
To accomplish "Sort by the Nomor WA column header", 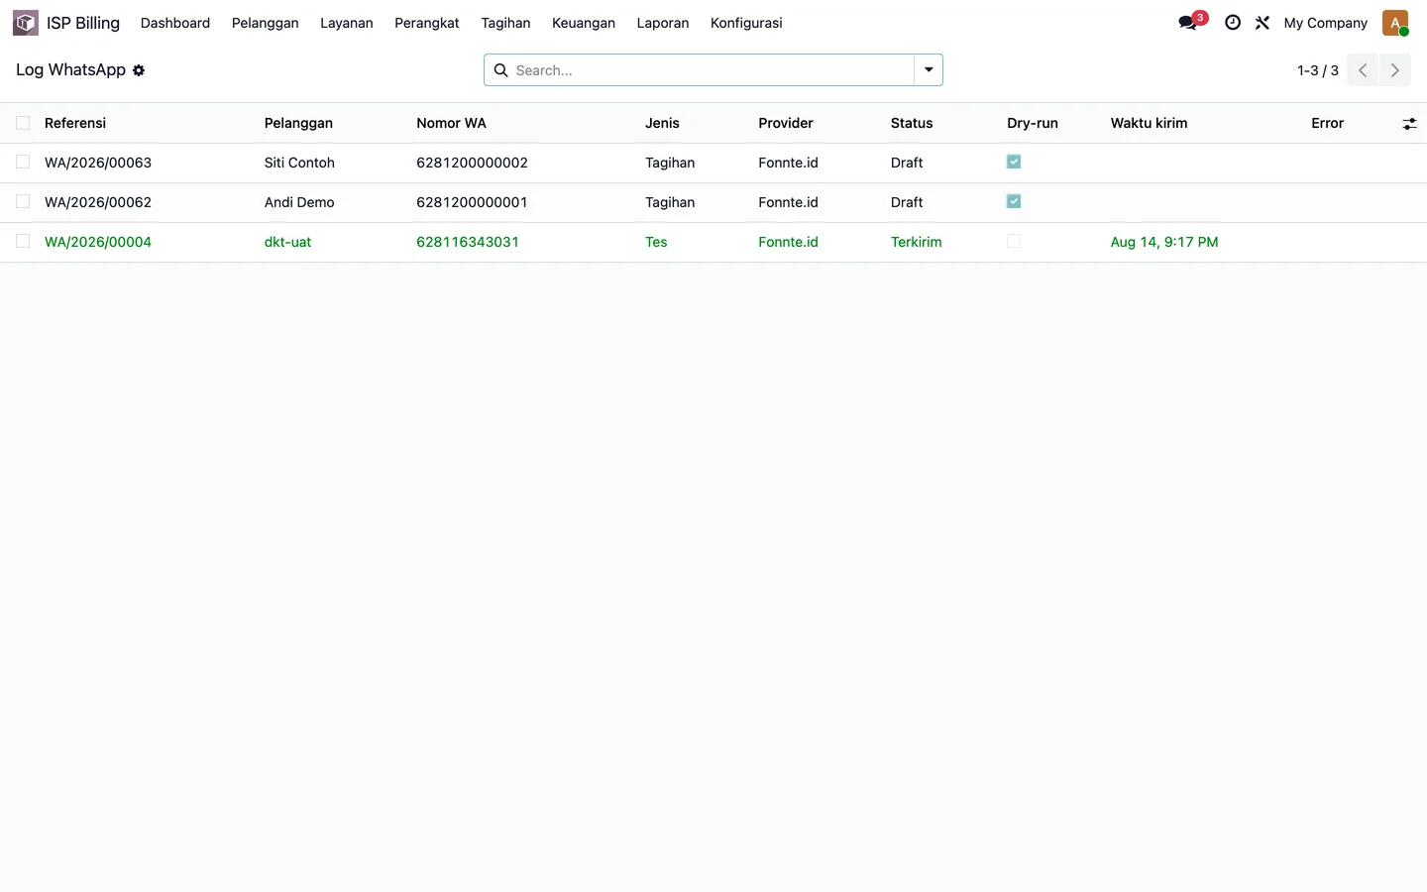I will click(451, 123).
